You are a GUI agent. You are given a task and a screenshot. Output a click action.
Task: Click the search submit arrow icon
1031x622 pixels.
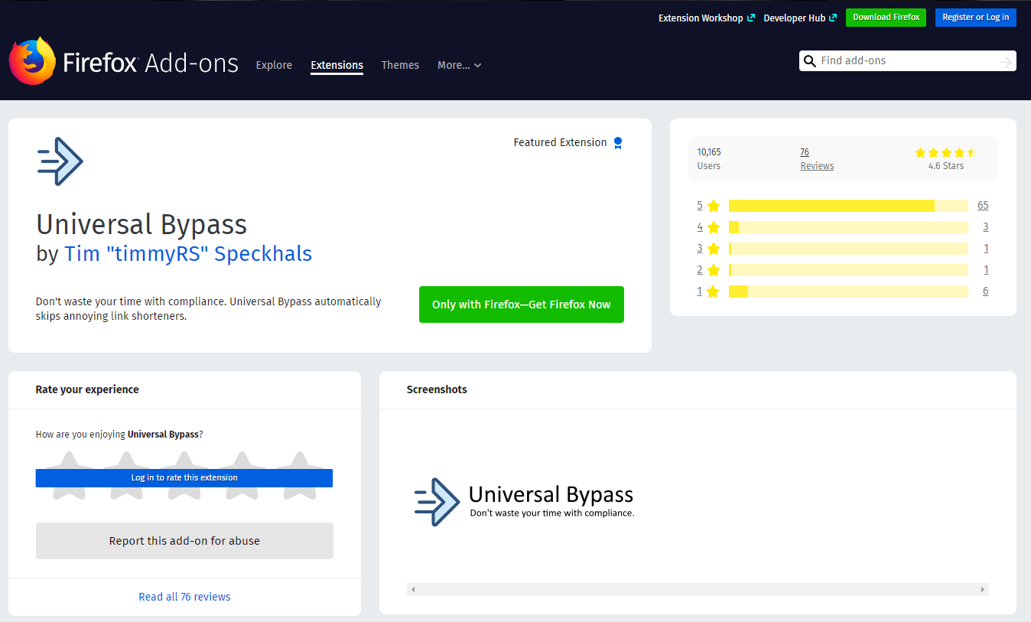(1005, 61)
